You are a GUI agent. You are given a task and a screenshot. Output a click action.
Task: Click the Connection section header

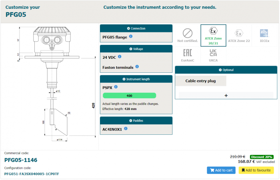pyautogui.click(x=136, y=28)
